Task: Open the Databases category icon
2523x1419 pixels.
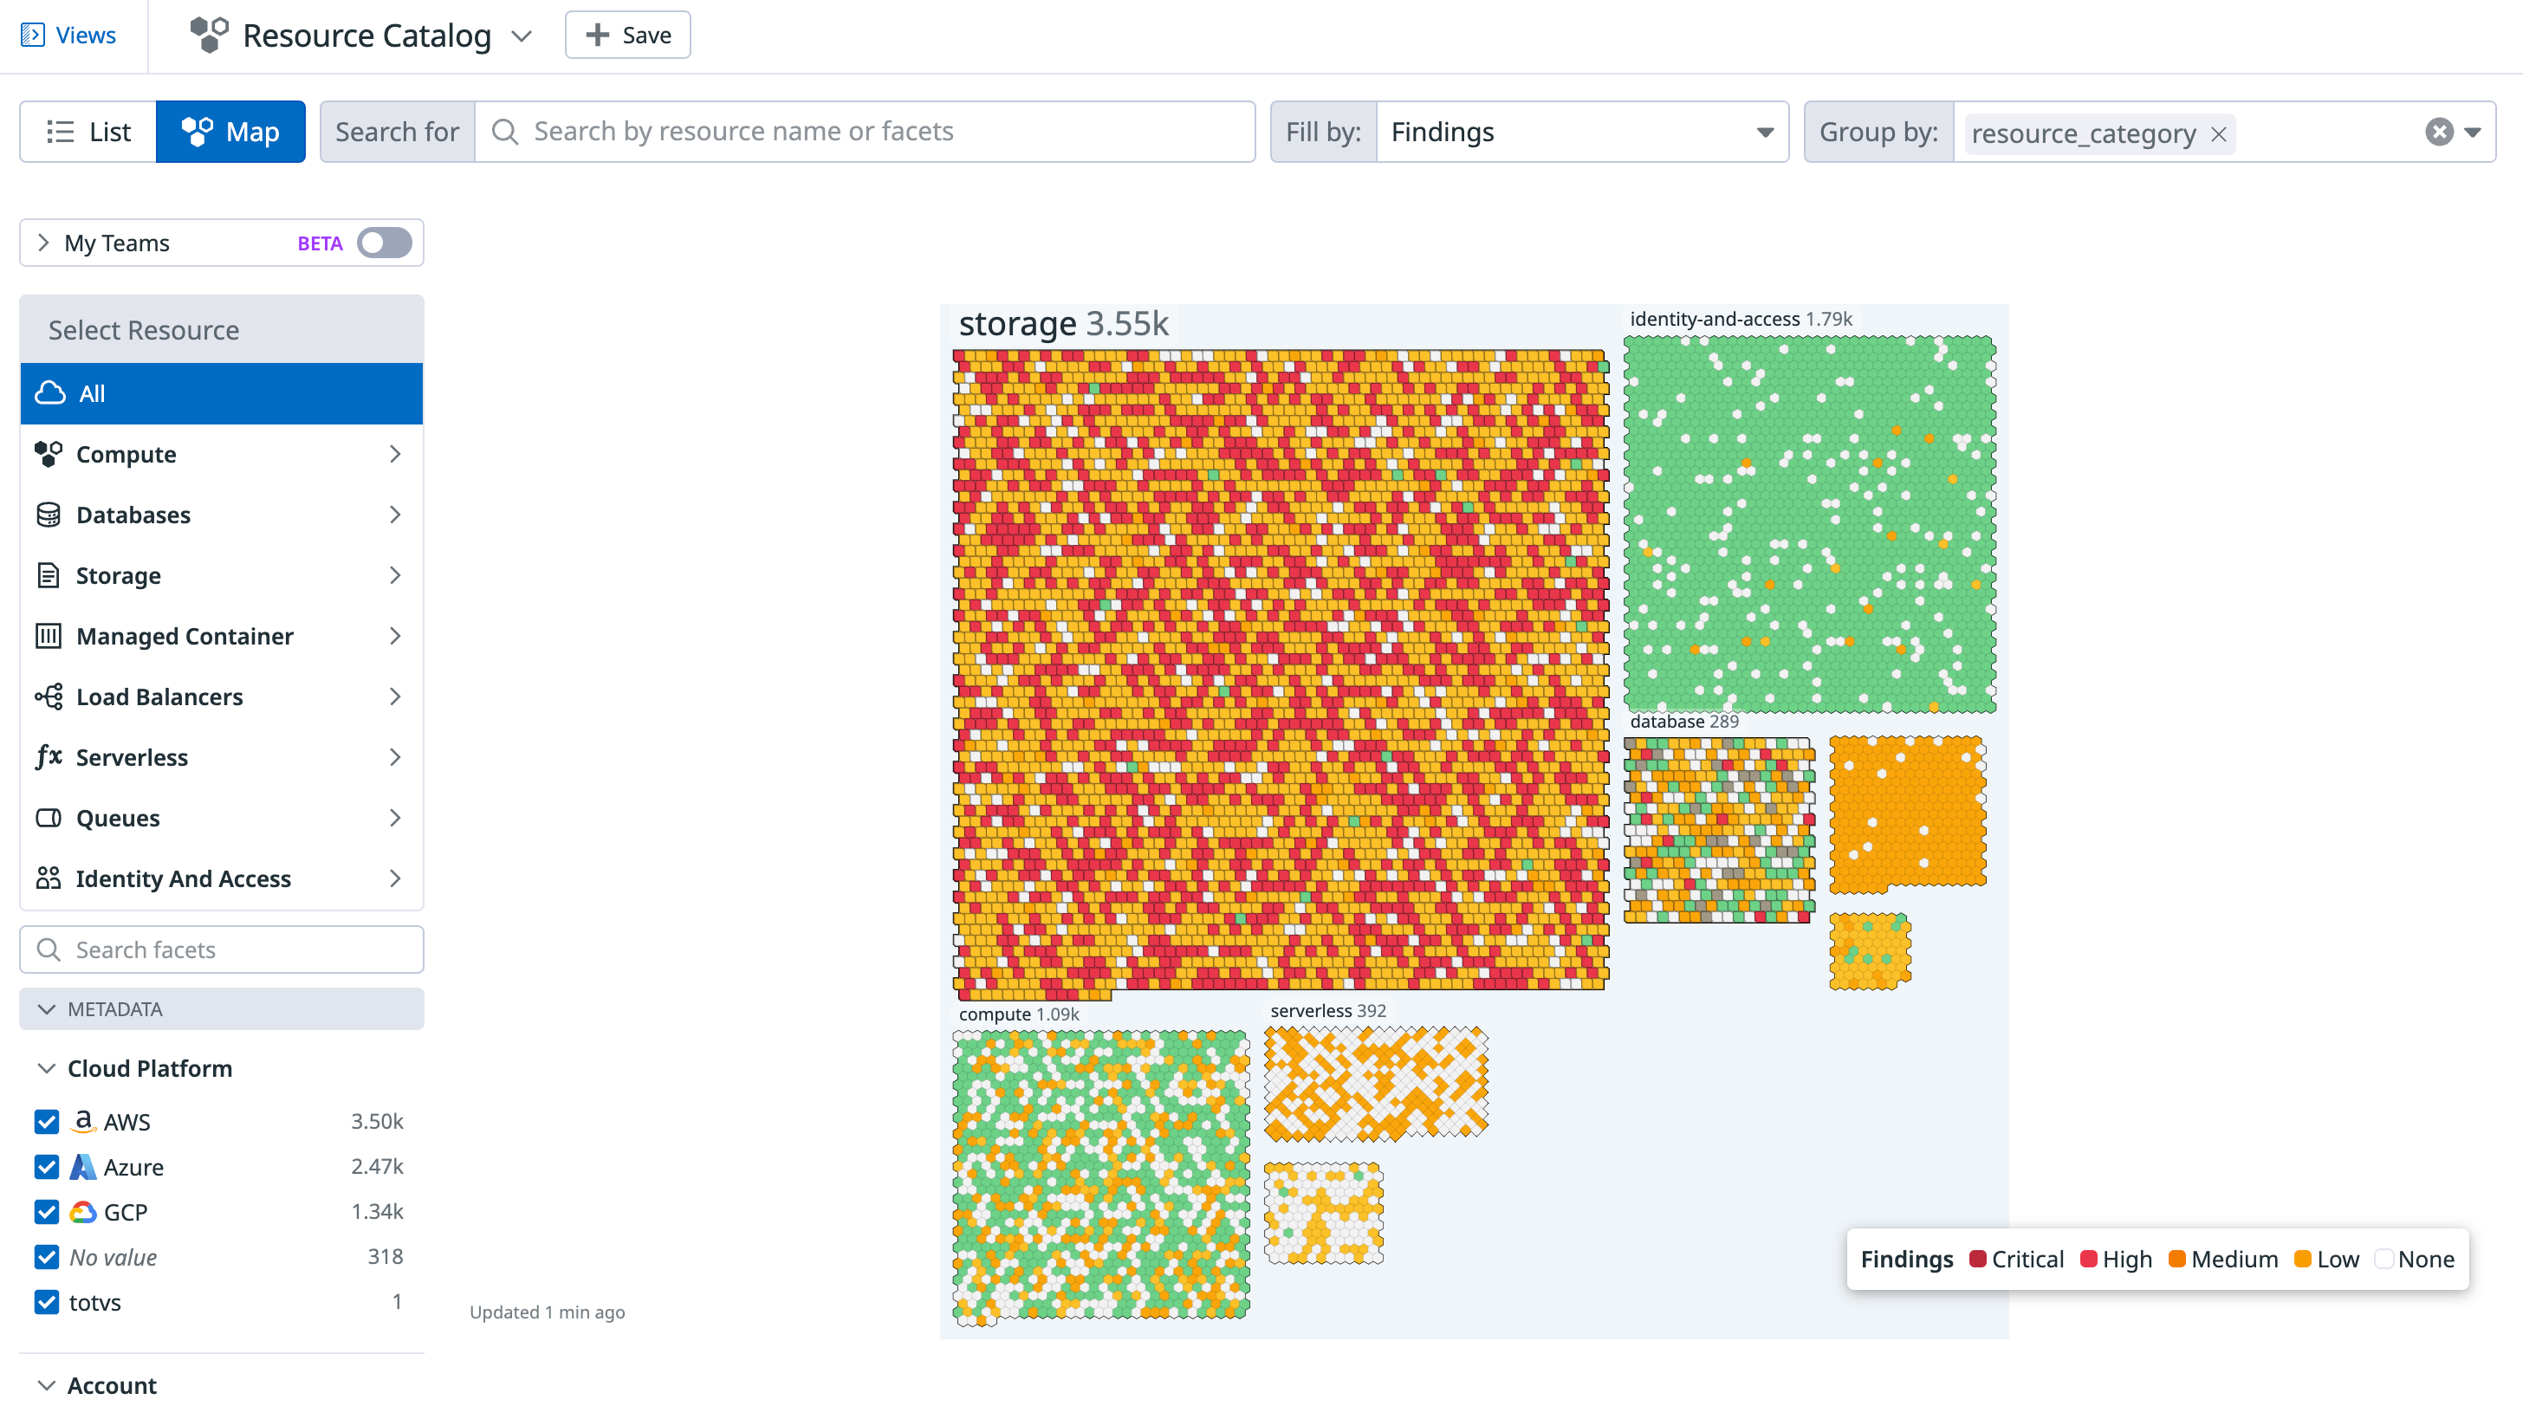Action: point(50,514)
